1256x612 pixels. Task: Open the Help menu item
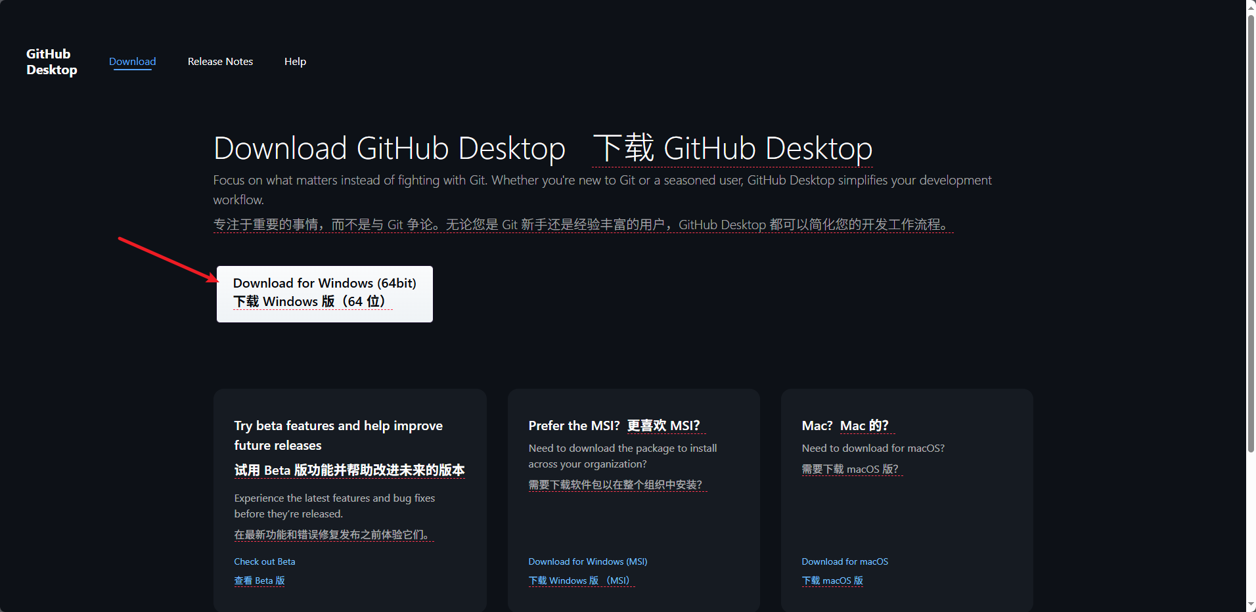coord(295,61)
